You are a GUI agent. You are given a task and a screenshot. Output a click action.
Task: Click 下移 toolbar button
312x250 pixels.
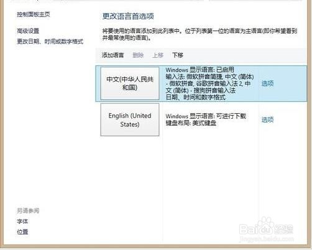pos(178,55)
